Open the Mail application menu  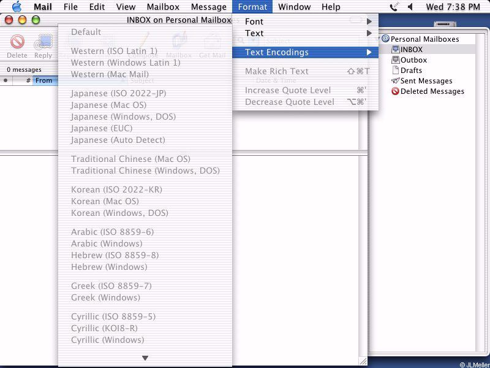42,7
